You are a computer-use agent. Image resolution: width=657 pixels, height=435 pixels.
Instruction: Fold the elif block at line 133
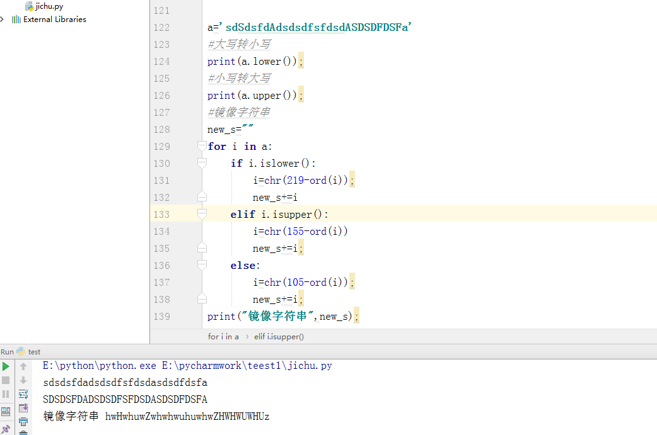pos(202,215)
